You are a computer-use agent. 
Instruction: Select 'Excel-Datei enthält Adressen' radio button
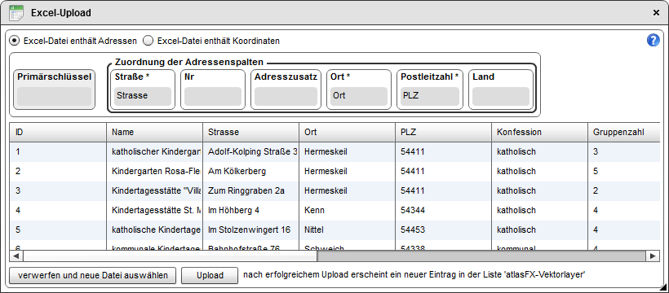pyautogui.click(x=15, y=41)
